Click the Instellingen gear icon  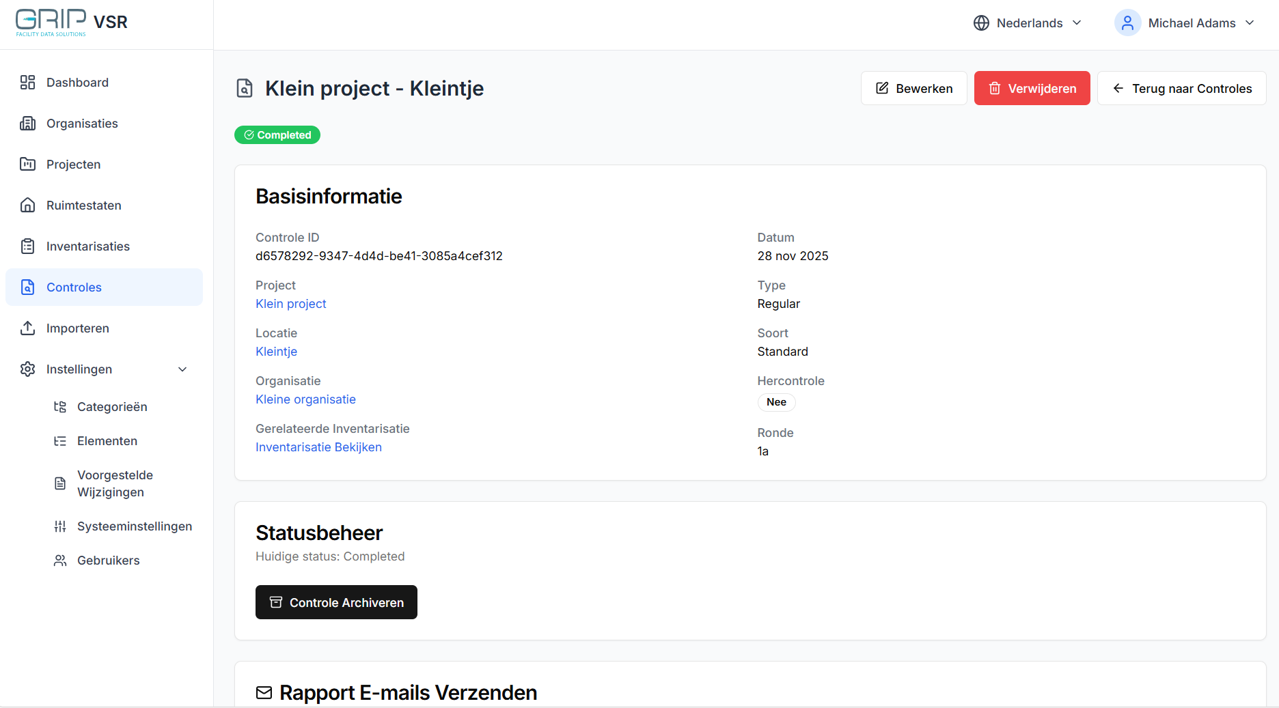click(27, 369)
